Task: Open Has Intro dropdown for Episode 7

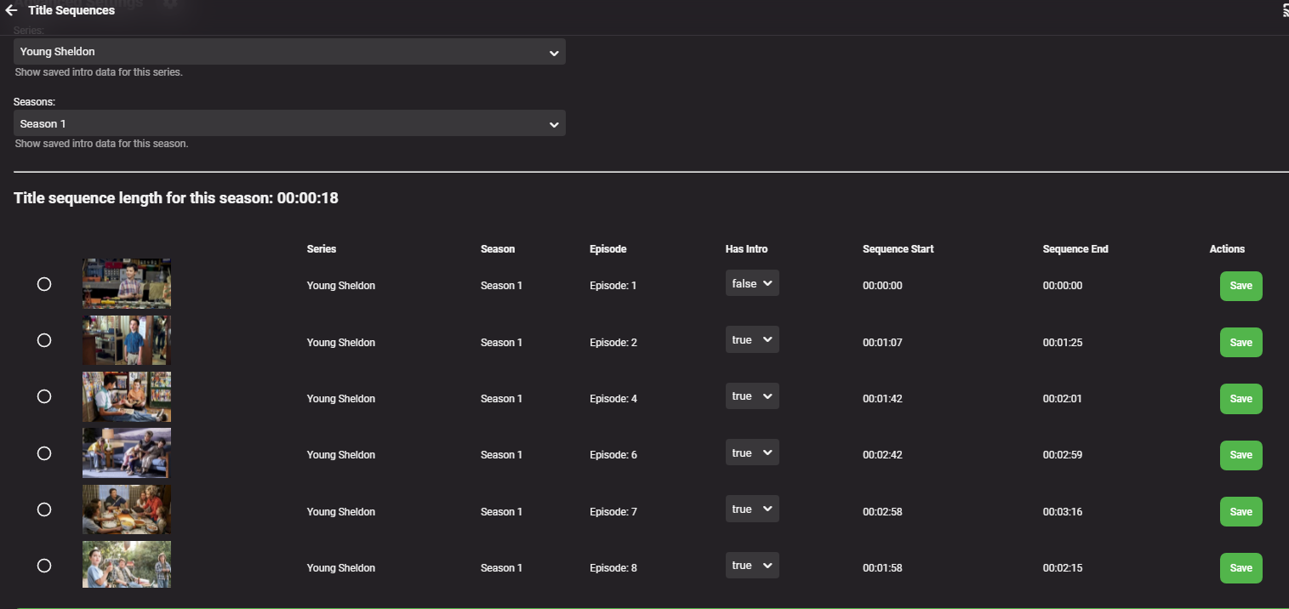Action: point(752,509)
